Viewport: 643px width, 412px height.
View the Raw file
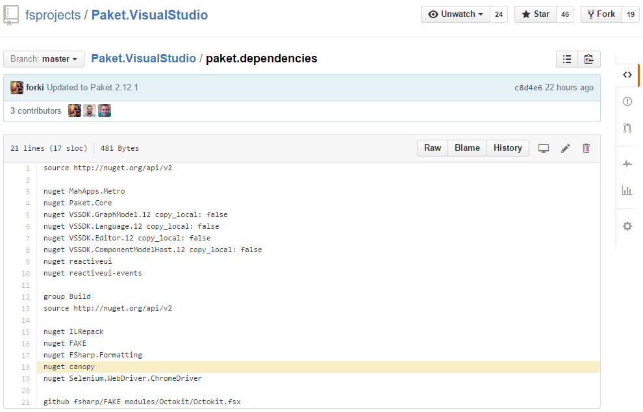tap(433, 148)
